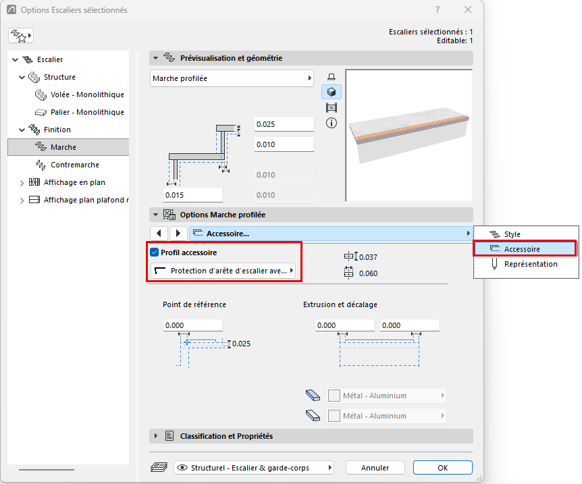The image size is (582, 484).
Task: Open the Protection d'arête d'escalier profile dropdown
Action: [x=223, y=271]
